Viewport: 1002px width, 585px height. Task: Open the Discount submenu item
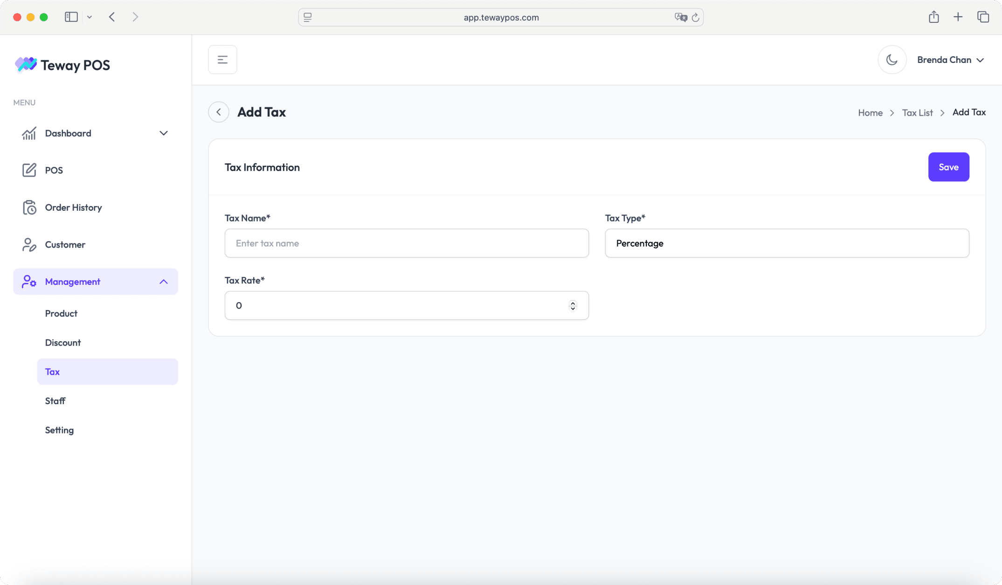pyautogui.click(x=63, y=343)
